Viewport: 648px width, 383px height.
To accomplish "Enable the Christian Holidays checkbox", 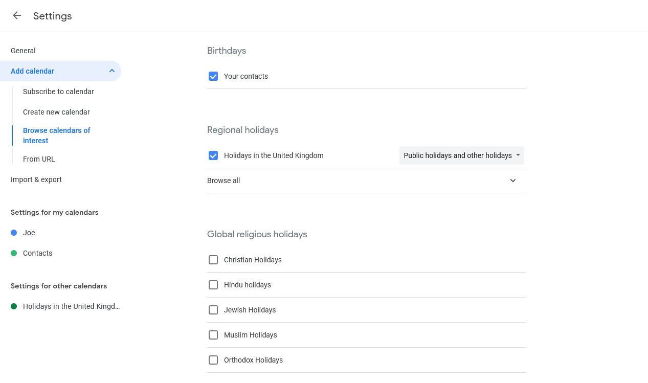I will (213, 260).
